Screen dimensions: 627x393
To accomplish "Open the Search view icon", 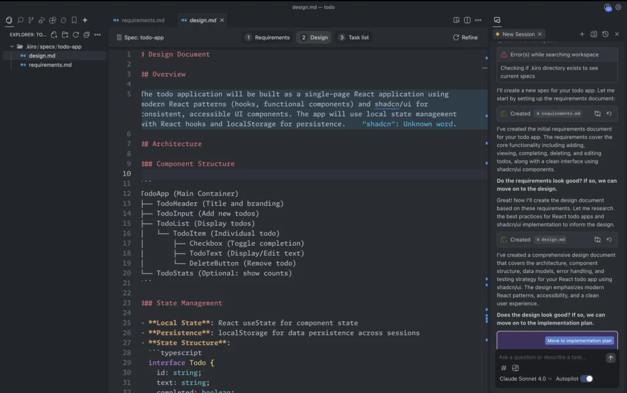I will point(20,20).
